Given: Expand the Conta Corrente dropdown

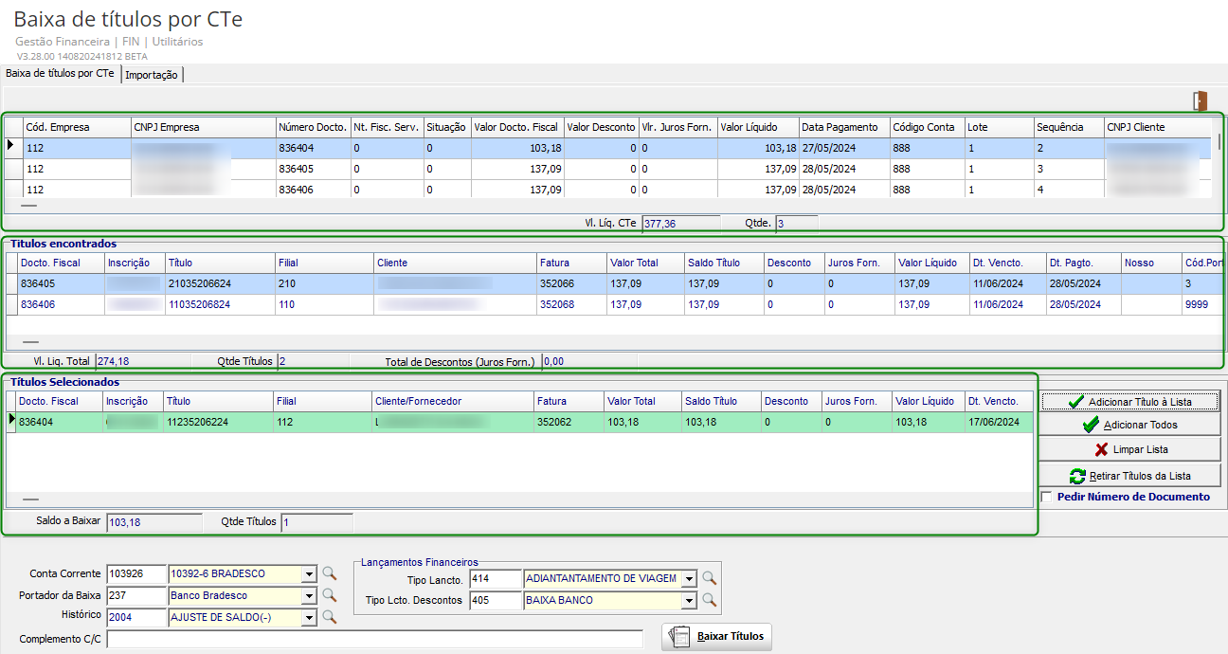Looking at the screenshot, I should pos(309,573).
